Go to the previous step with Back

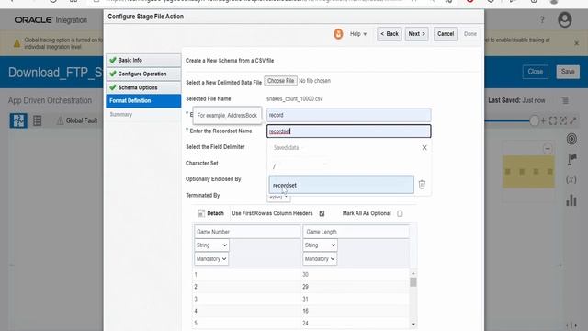390,34
